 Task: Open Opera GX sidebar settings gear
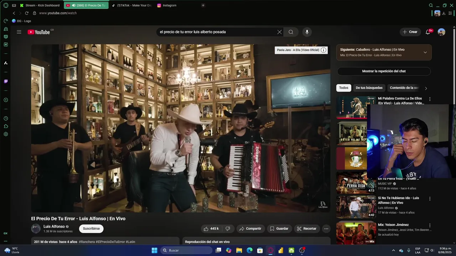tap(6, 134)
